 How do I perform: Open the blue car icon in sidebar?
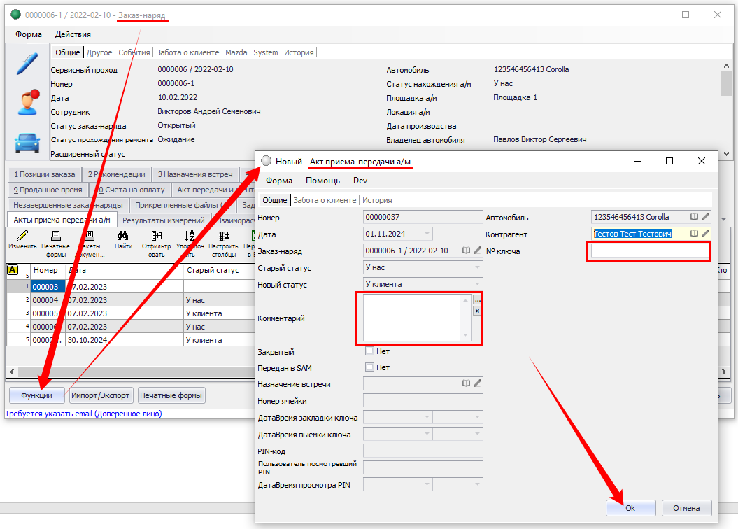click(x=27, y=143)
